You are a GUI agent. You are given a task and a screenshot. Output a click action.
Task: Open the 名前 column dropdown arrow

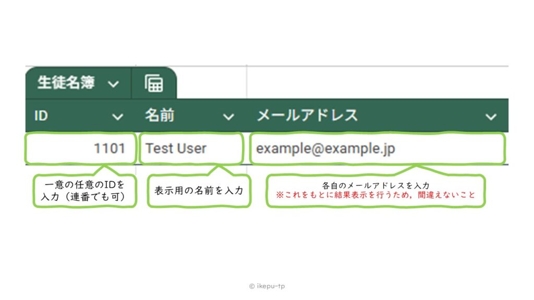tap(228, 117)
